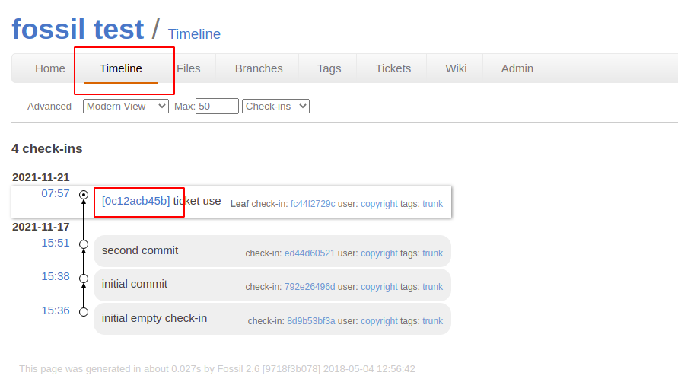This screenshot has width=678, height=382.
Task: Click the '4 check-ins' heading
Action: (x=46, y=149)
